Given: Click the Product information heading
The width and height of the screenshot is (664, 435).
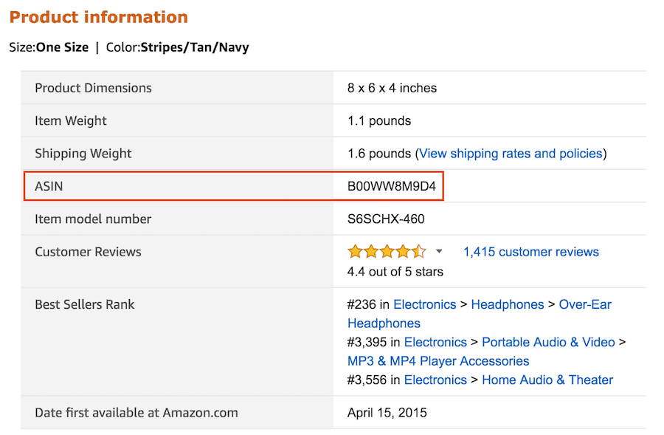Looking at the screenshot, I should point(99,17).
